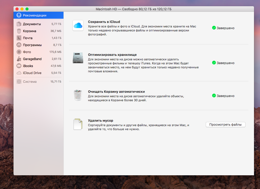Click the 5,54 ГБ size value
This screenshot has width=260, height=189.
[x=56, y=73]
